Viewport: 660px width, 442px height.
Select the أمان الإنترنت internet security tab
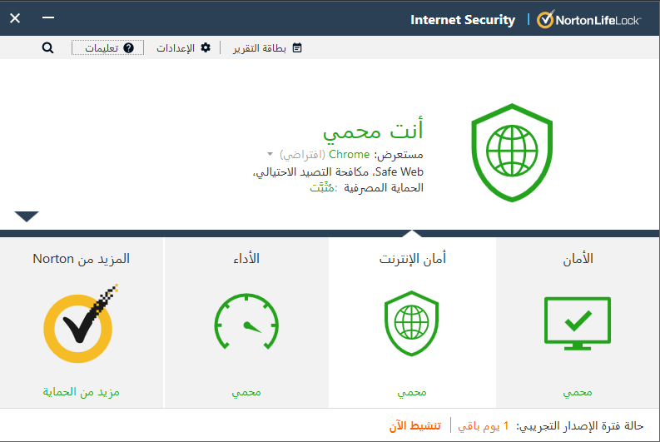(412, 322)
